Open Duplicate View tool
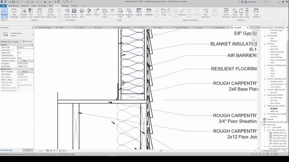289x162 pixels. (129, 13)
